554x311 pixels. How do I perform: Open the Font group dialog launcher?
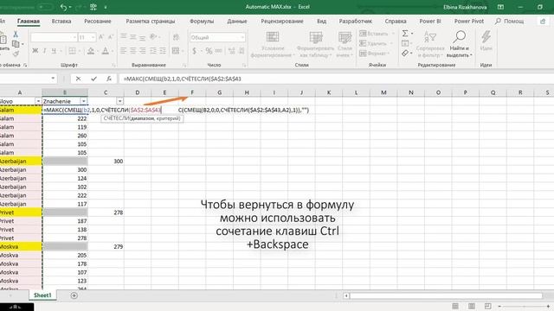tap(113, 66)
